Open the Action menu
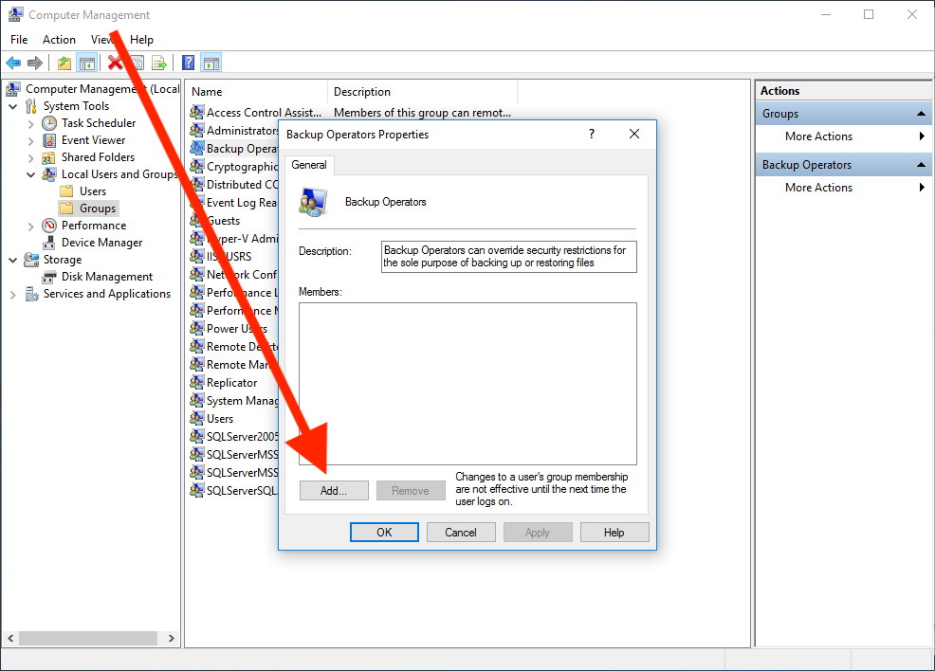 (59, 39)
